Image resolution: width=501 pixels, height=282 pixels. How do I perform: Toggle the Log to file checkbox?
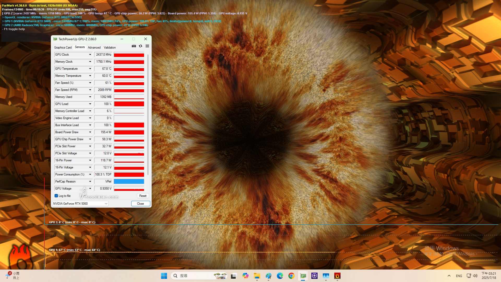(56, 196)
